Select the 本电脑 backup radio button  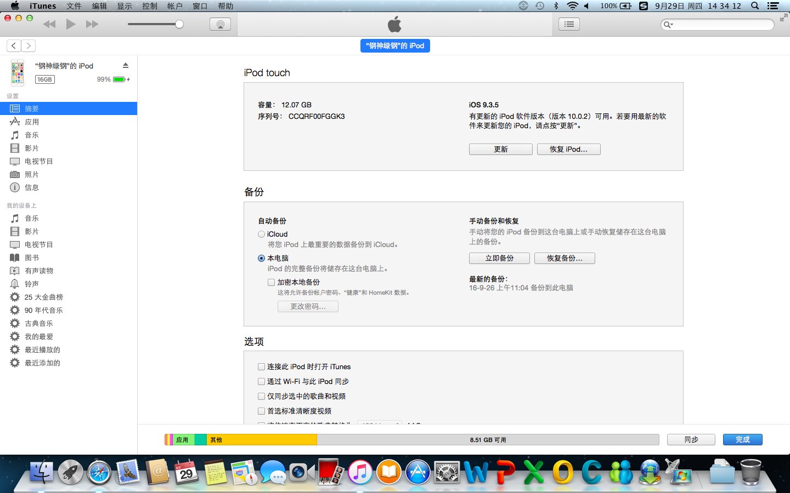click(x=262, y=258)
